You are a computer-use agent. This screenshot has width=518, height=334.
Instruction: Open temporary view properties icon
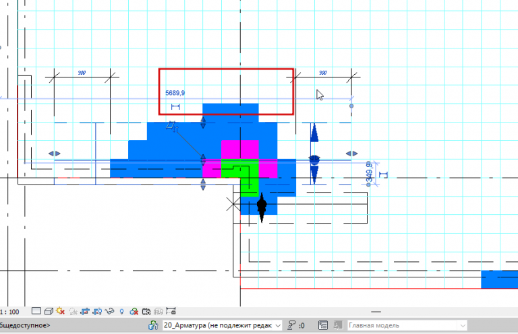pos(146,311)
